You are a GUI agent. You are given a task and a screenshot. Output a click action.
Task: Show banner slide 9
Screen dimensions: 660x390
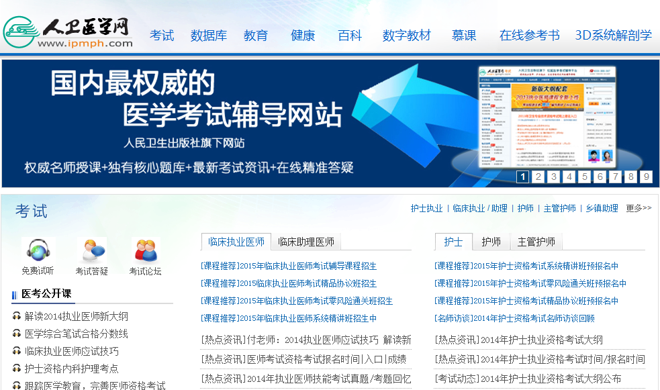tap(646, 177)
